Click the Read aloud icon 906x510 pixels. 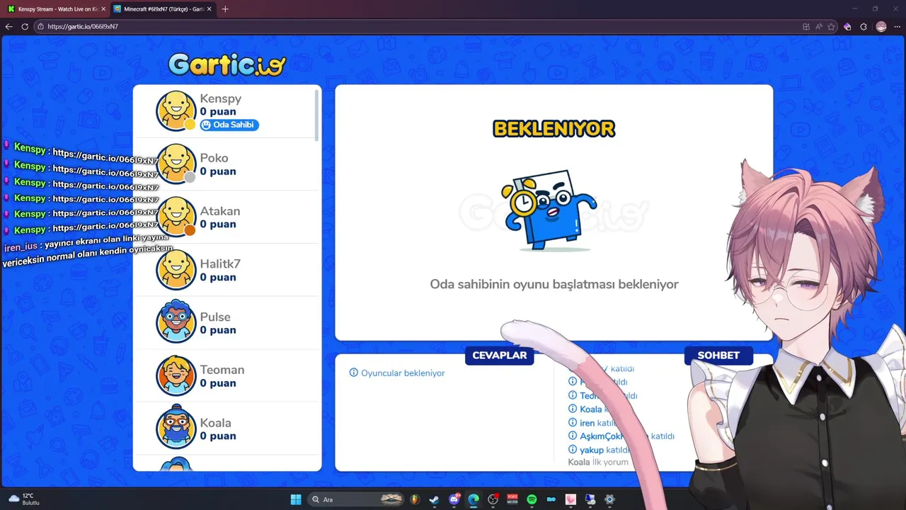click(x=818, y=26)
